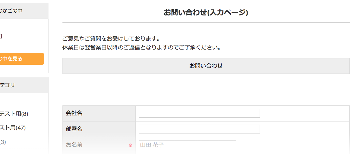The image size is (356, 154).
Task: Click the 休業日 reply notice sentence
Action: click(x=141, y=48)
